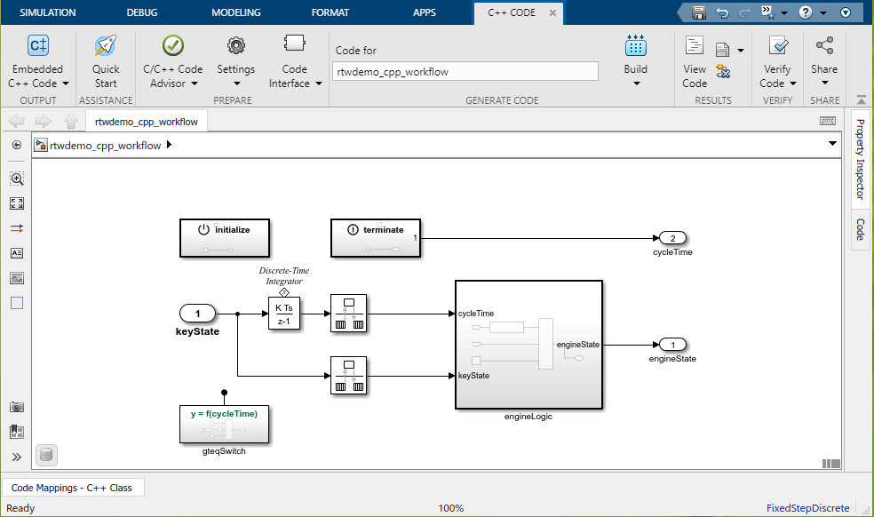Select the initialize function block

225,238
